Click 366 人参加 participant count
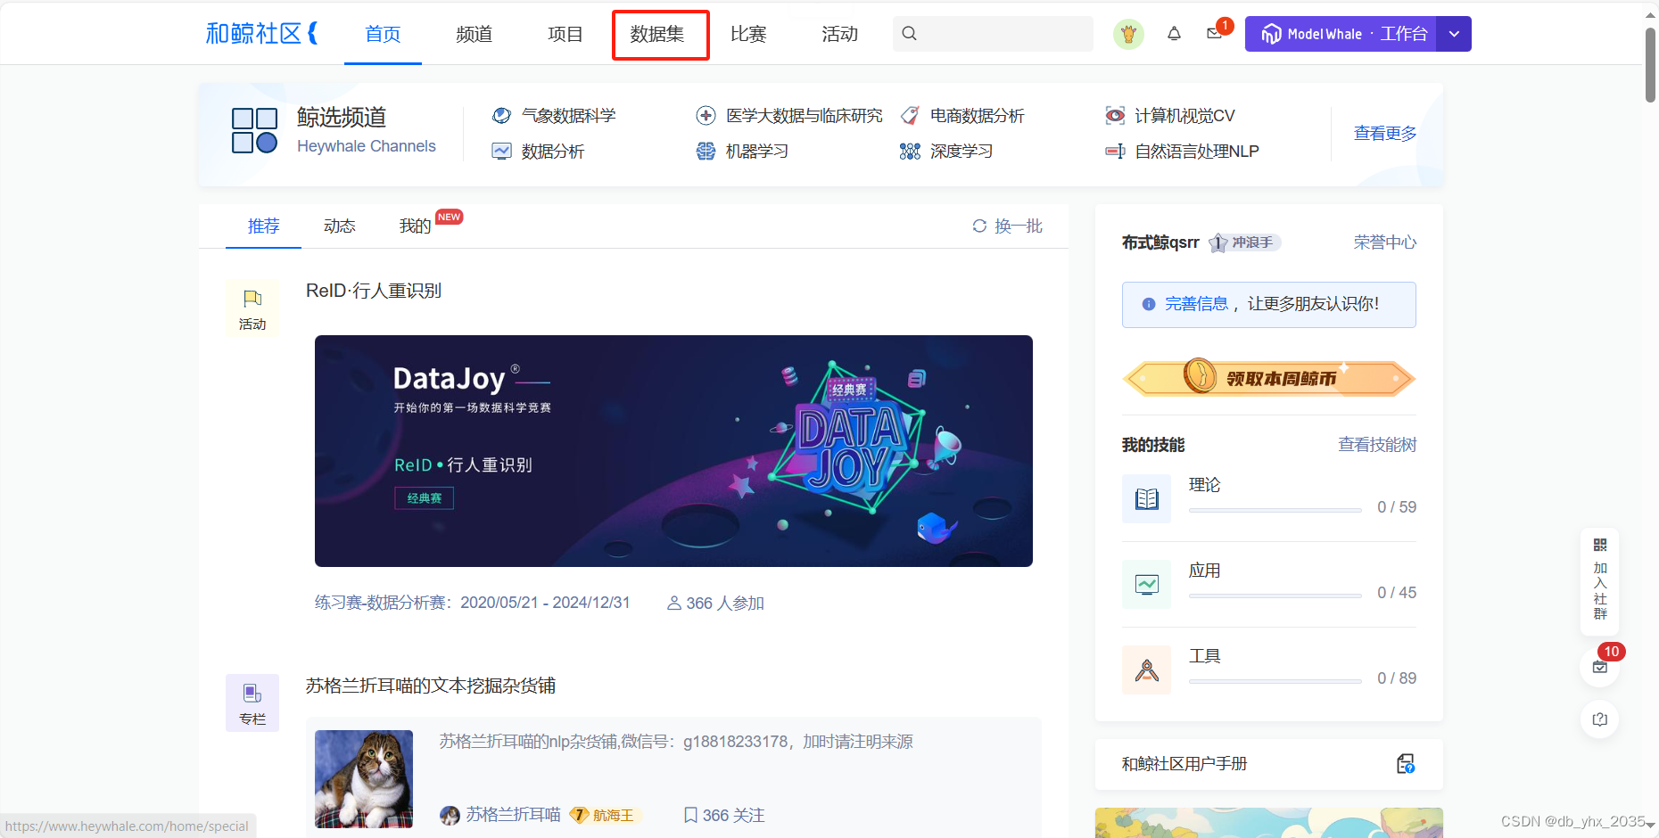Viewport: 1659px width, 838px height. tap(716, 604)
